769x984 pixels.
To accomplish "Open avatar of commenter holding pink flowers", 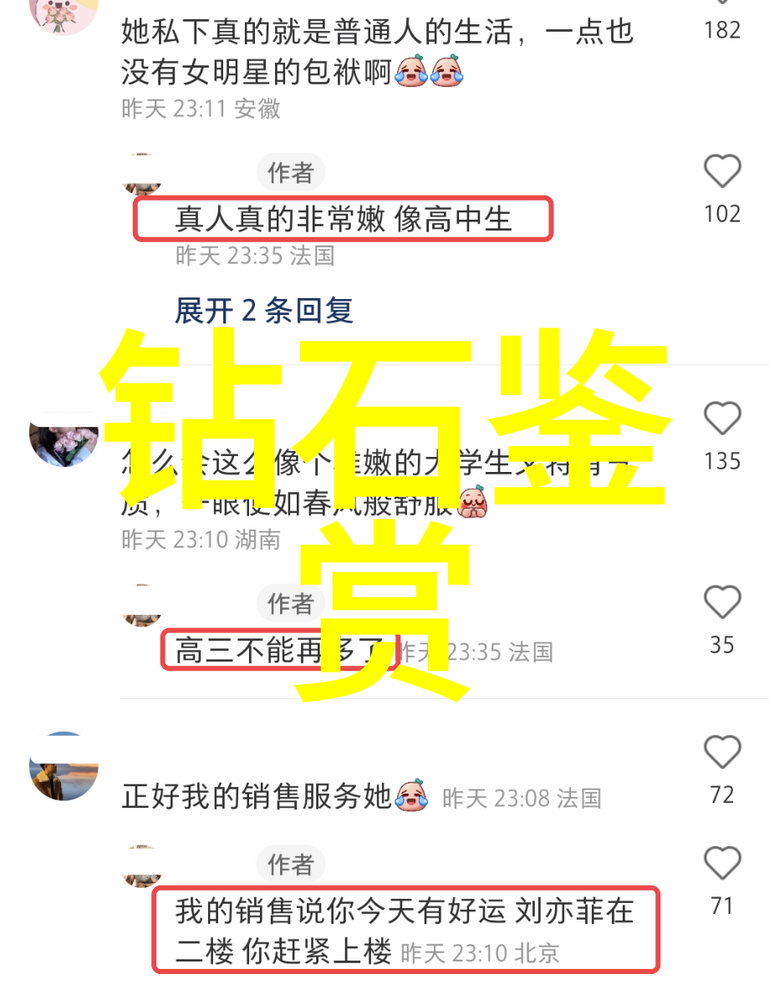I will (64, 441).
